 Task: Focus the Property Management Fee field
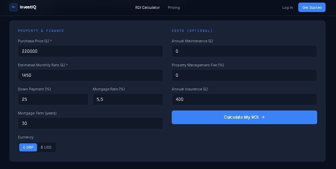(244, 75)
